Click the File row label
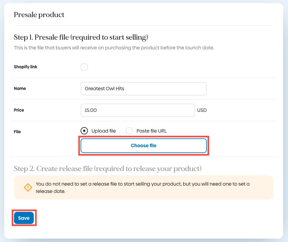 [17, 132]
